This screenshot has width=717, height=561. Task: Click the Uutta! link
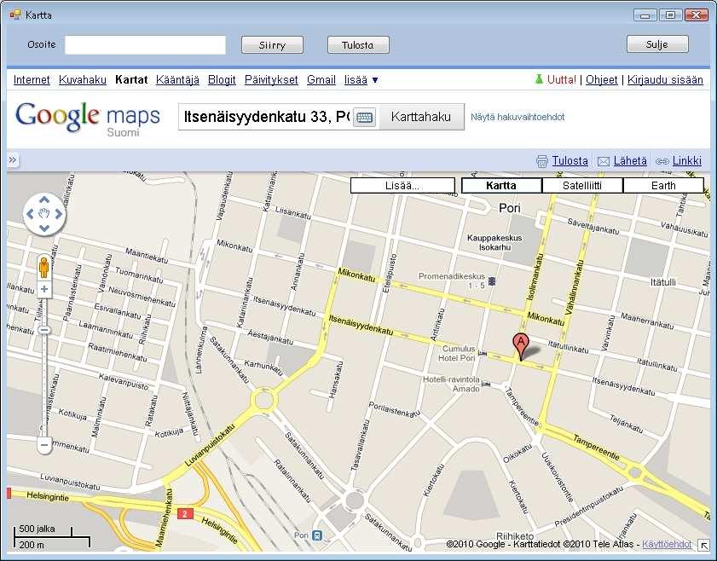pos(562,79)
